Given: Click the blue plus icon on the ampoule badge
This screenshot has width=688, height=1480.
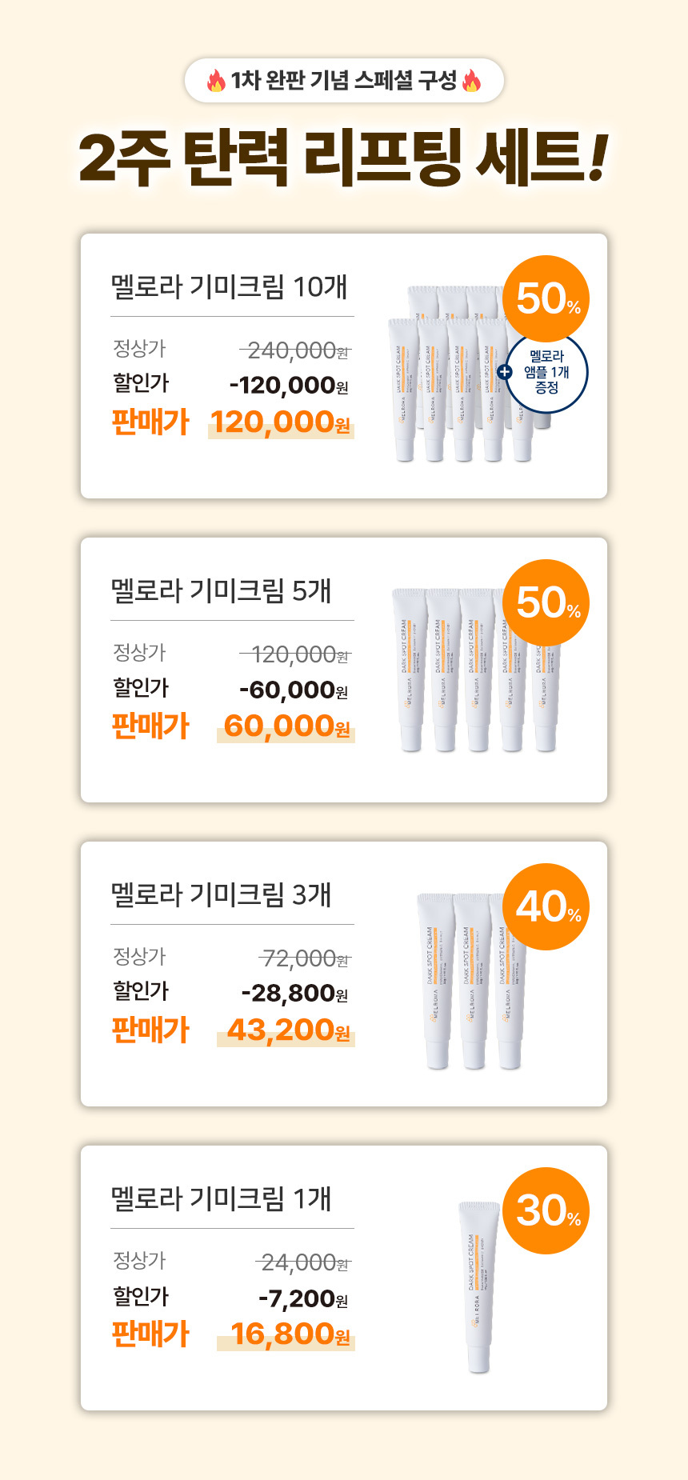Looking at the screenshot, I should pyautogui.click(x=504, y=372).
